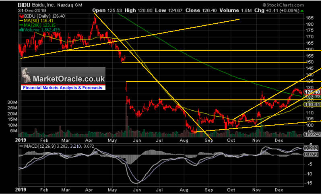Click the BIDU ticker symbol in the title

[24, 6]
